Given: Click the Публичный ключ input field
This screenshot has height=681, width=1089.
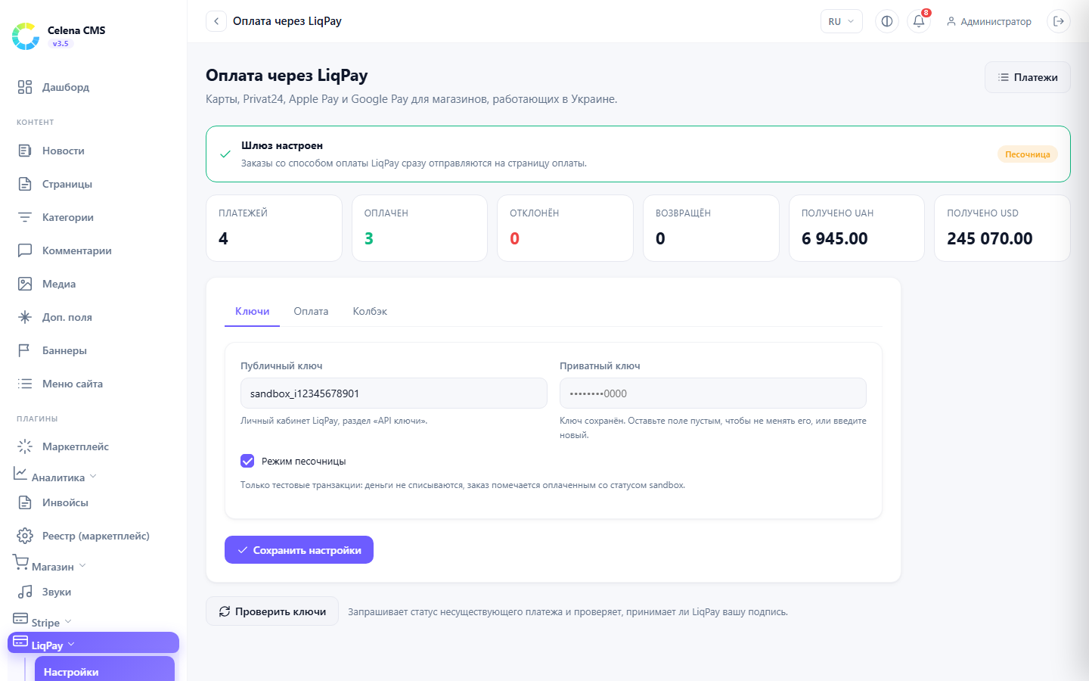Looking at the screenshot, I should coord(394,393).
